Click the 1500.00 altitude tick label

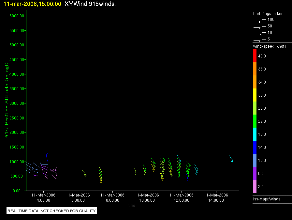[17, 147]
